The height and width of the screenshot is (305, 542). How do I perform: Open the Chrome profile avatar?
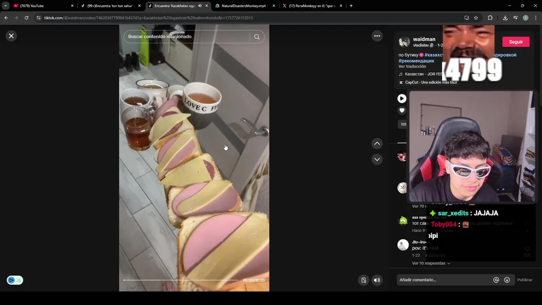525,18
